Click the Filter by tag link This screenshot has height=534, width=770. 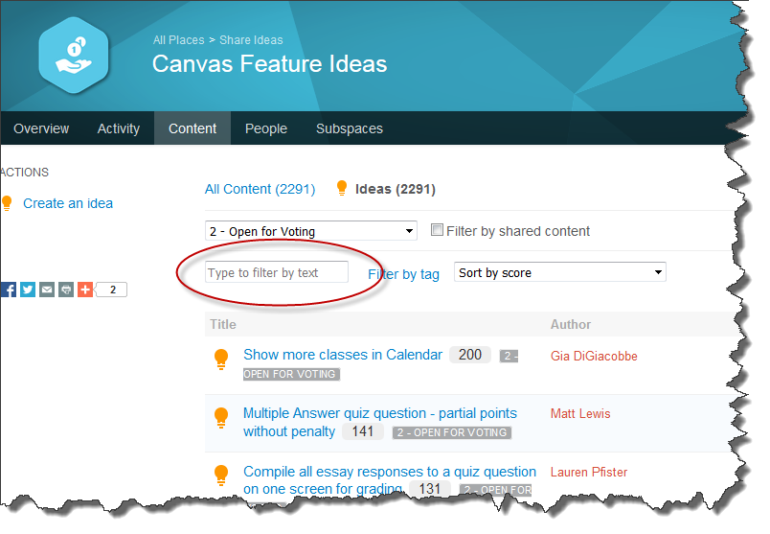coord(403,274)
